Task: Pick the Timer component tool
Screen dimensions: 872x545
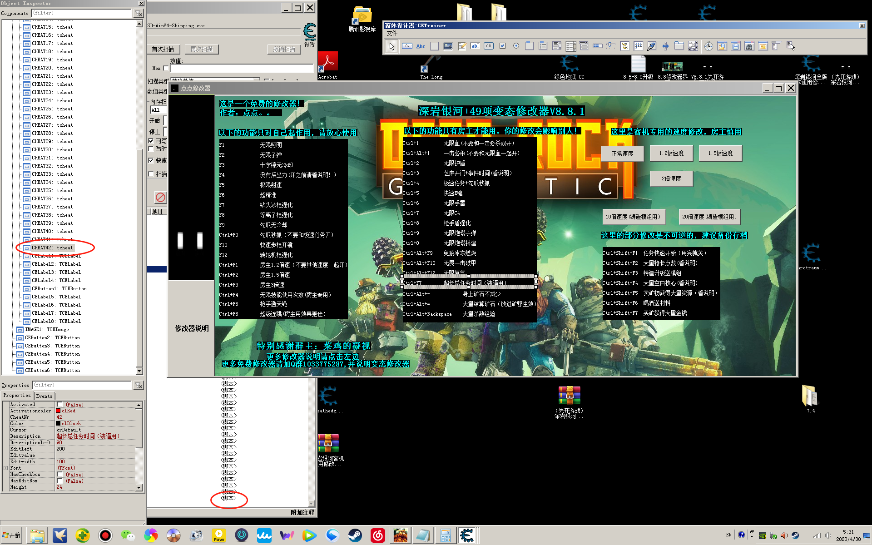Action: pyautogui.click(x=708, y=46)
